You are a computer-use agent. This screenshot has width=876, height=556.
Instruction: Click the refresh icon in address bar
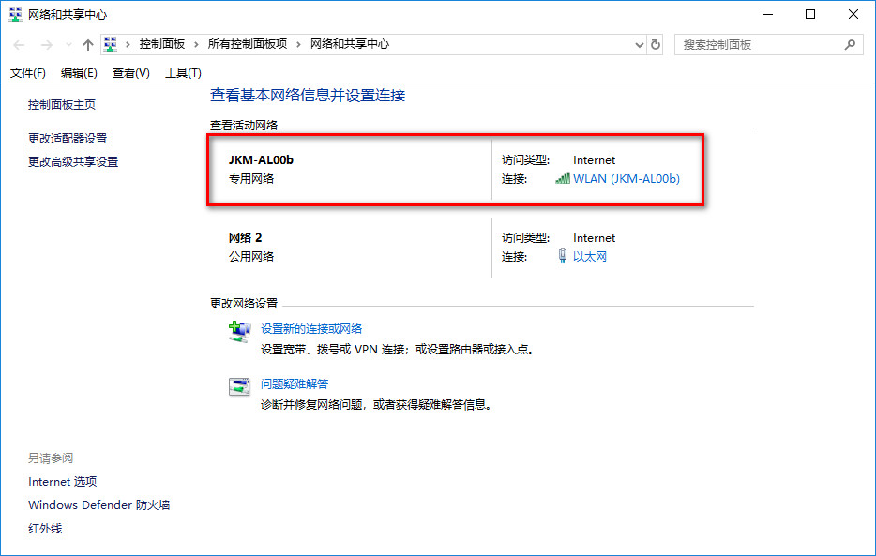pos(657,43)
